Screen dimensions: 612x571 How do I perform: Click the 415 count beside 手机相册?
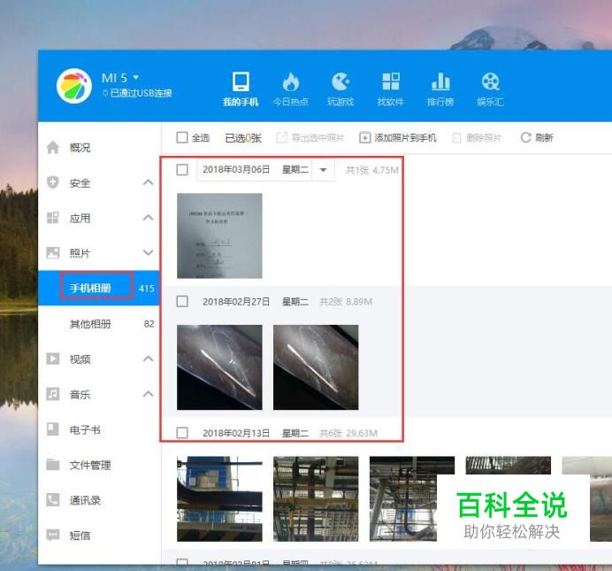tap(146, 289)
